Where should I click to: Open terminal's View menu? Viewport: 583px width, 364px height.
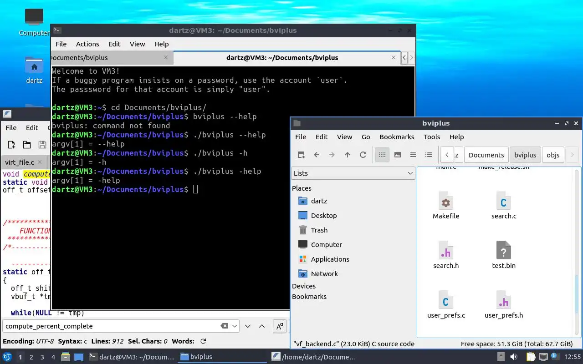tap(137, 44)
